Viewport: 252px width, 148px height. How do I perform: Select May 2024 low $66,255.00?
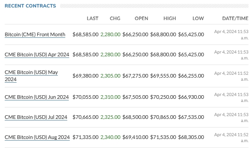tap(191, 76)
